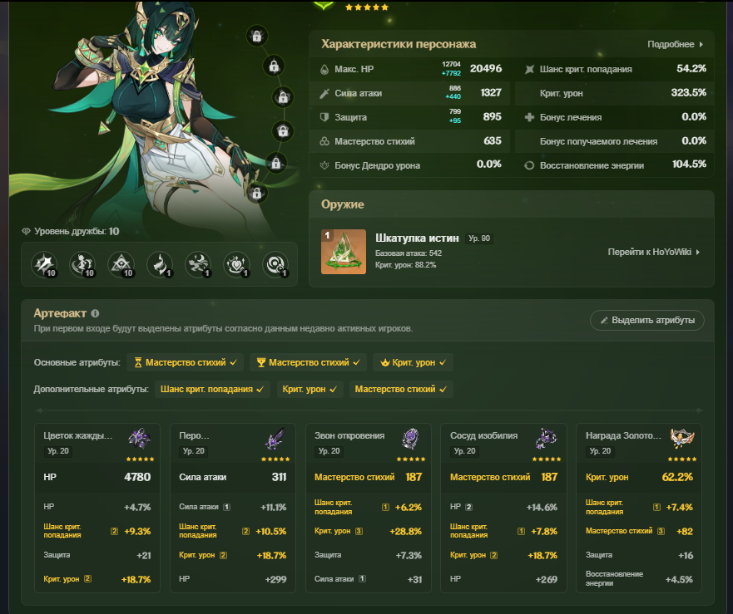Open the Перейти к HoYoWiki link

[653, 252]
